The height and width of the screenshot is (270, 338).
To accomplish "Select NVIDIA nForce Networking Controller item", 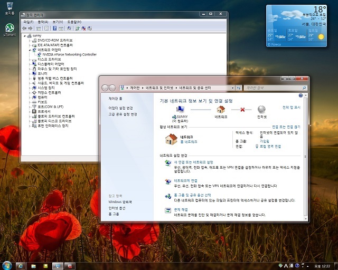I will click(x=69, y=55).
